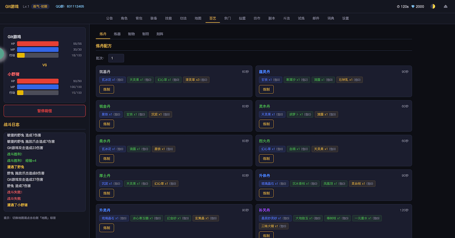Click the eject icon at top right
Viewport: 455px width, 238px height.
[445, 6]
